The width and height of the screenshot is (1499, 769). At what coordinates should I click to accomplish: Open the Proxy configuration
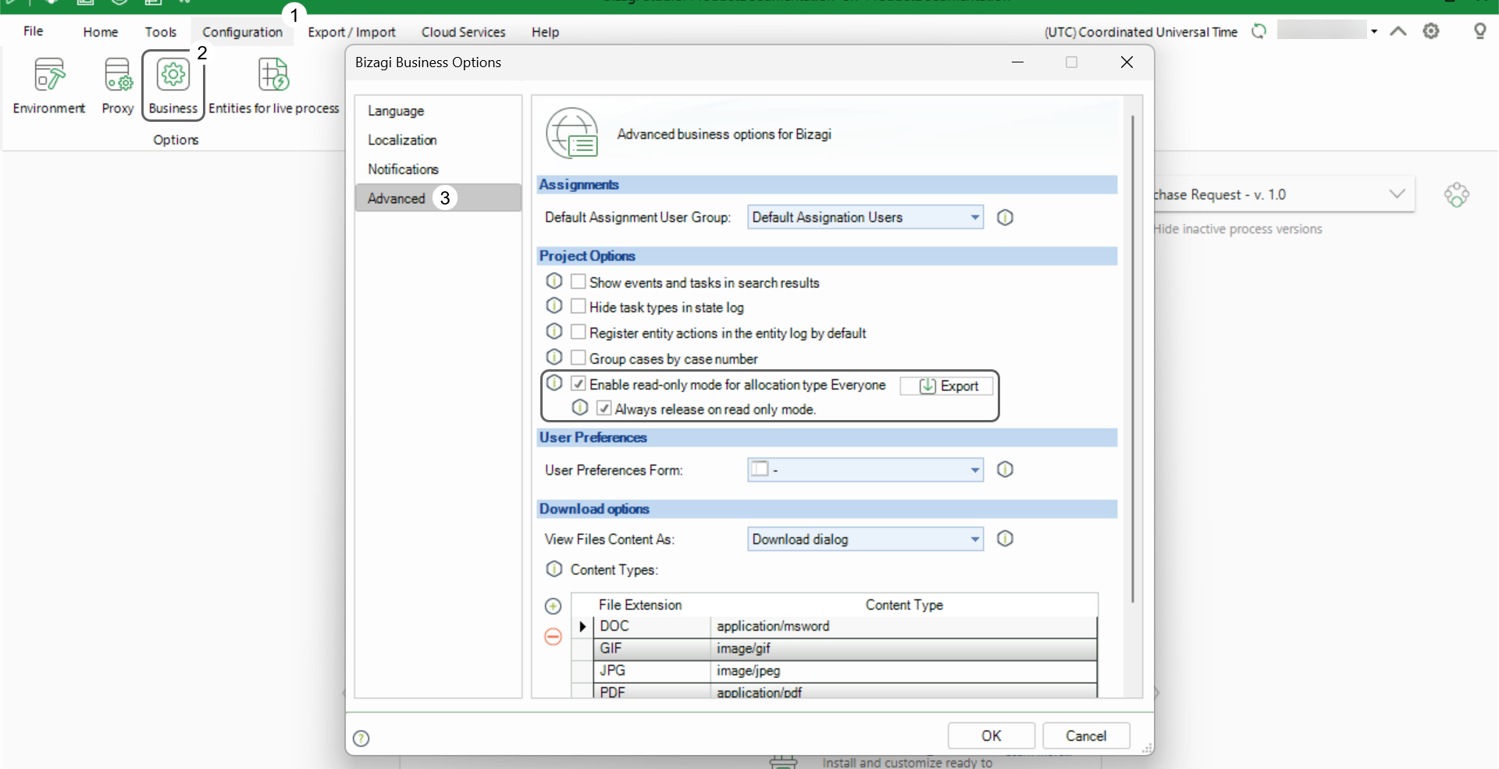point(118,85)
